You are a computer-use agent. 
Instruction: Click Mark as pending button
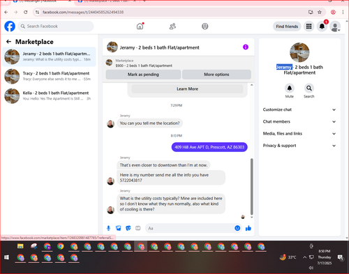tap(143, 75)
